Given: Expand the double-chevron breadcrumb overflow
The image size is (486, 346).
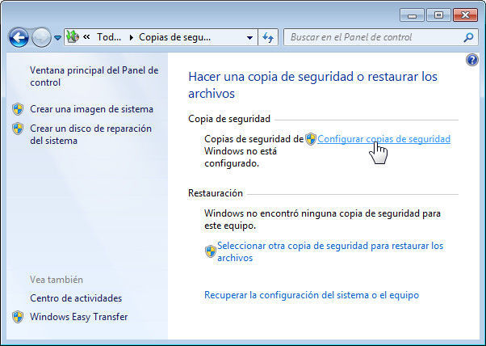Looking at the screenshot, I should pyautogui.click(x=87, y=37).
